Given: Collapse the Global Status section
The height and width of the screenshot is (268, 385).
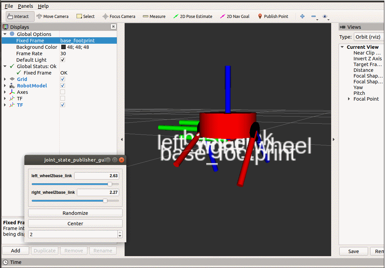Looking at the screenshot, I should (5, 66).
